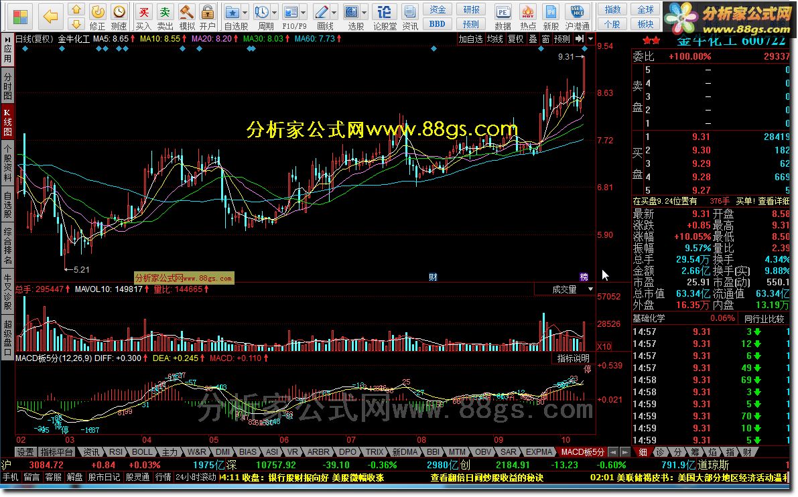Click the 全球 button
Screen dimensions: 798x497
coord(646,9)
